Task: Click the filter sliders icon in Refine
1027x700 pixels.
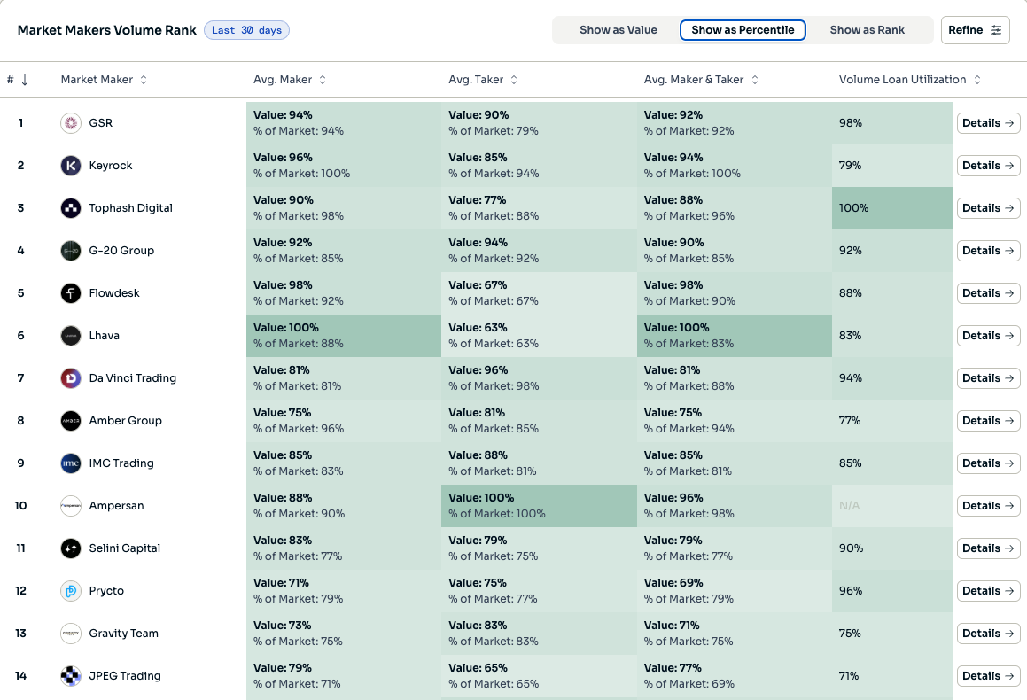Action: coord(996,30)
